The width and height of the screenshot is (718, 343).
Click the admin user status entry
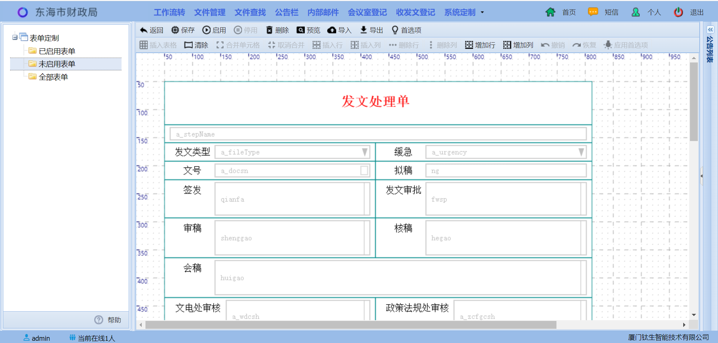(37, 338)
